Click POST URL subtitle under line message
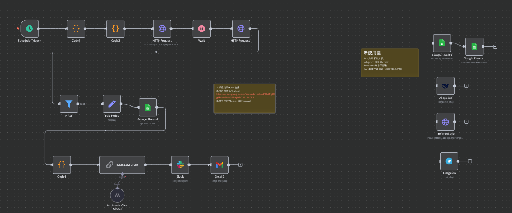The image size is (512, 213). (445, 138)
